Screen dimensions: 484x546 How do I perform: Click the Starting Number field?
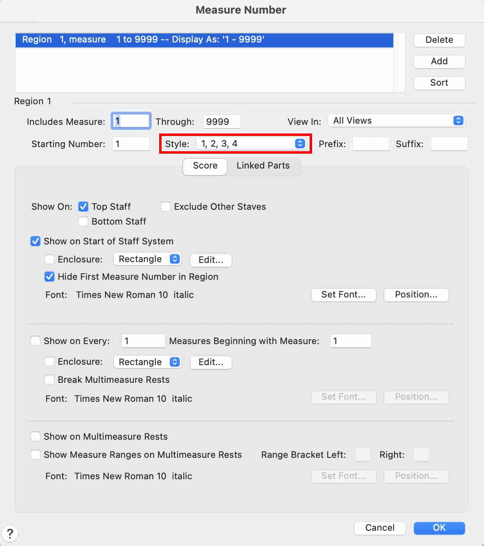point(131,144)
